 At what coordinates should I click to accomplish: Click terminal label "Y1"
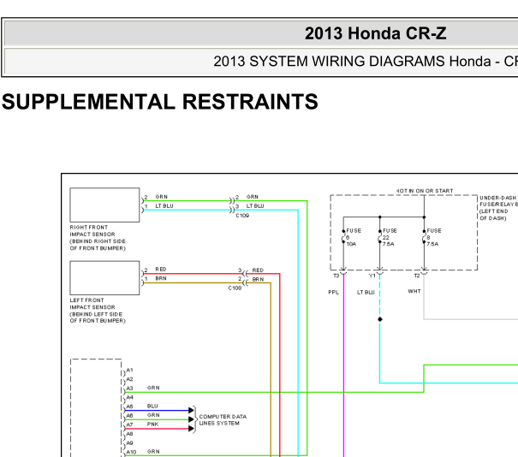pyautogui.click(x=372, y=276)
